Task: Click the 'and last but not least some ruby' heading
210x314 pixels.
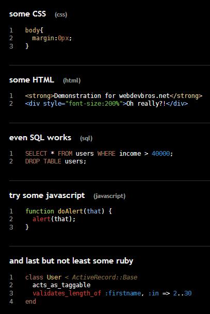Action: [71, 261]
